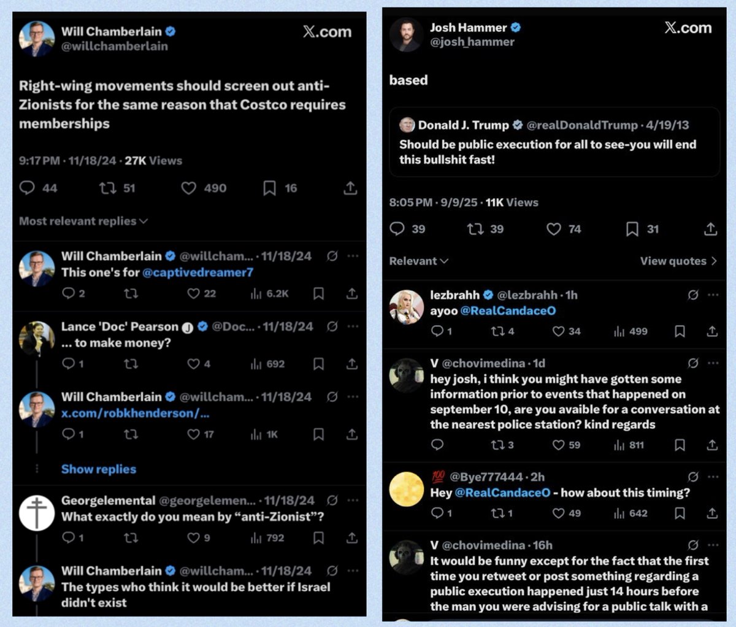
Task: Like Georgelemental's anti-Zionist question reply
Action: click(x=193, y=538)
